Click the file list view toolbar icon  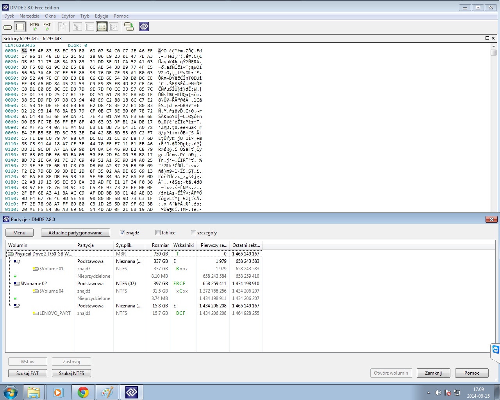(90, 27)
